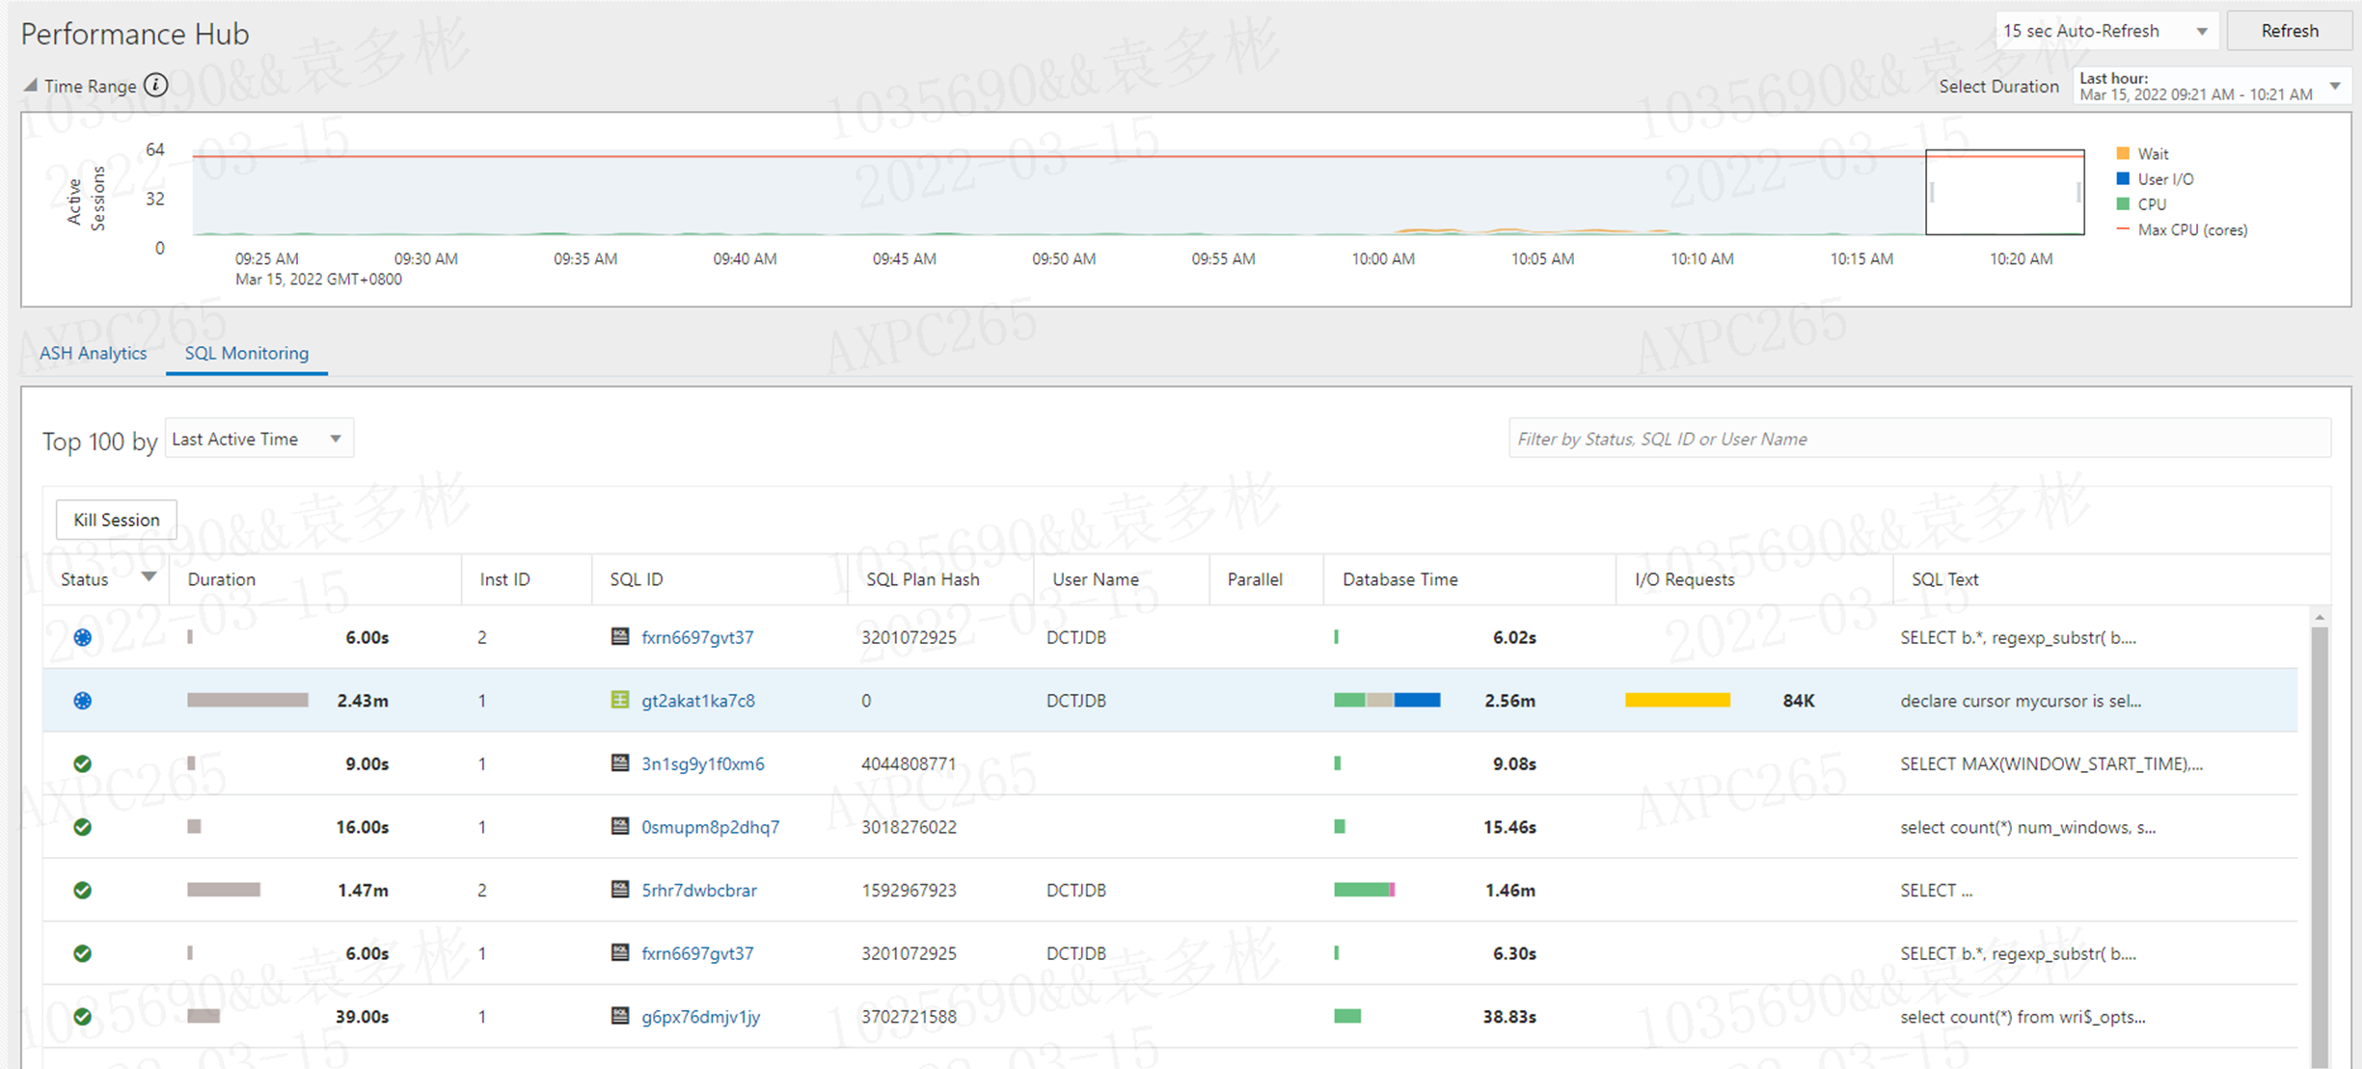Click running status icon of gt2akat1ka7c8 row
Image resolution: width=2362 pixels, height=1069 pixels.
tap(83, 701)
